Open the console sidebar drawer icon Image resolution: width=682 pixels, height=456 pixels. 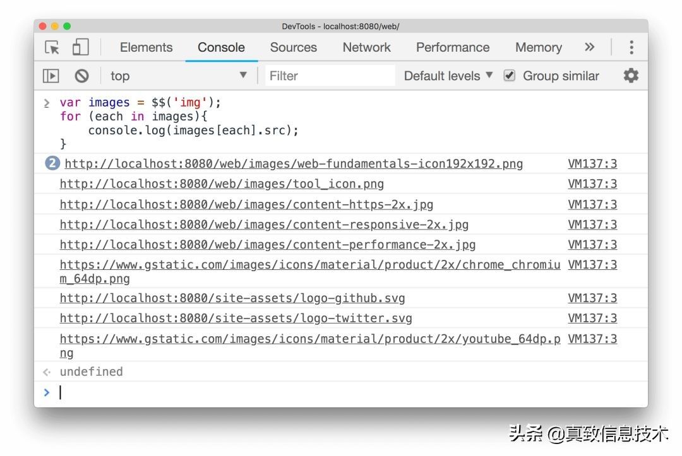pyautogui.click(x=51, y=76)
